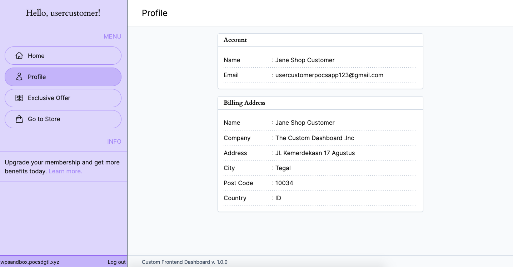Click the address Jl. Kemerdekaan 17 Agustus
The width and height of the screenshot is (513, 267).
(315, 153)
